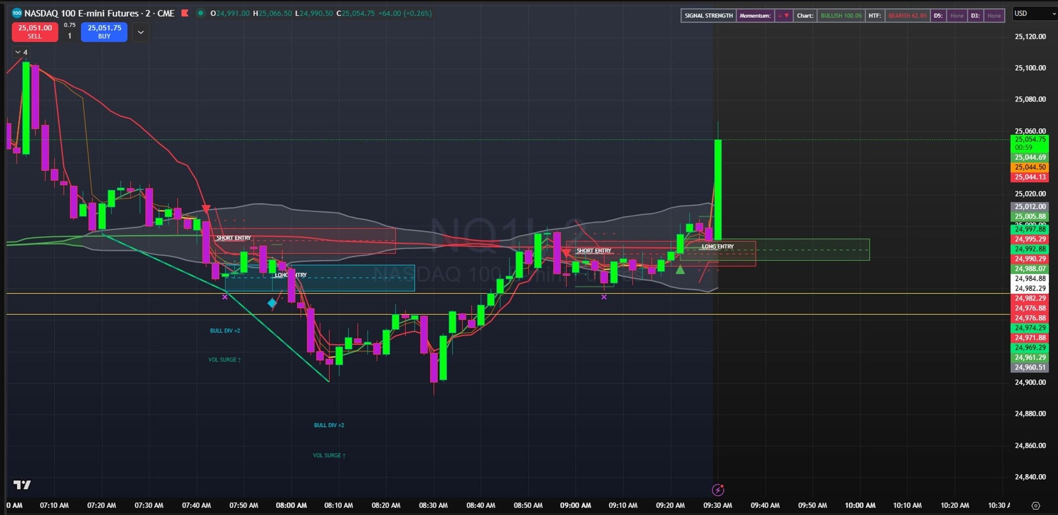
Task: Expand the order panel chevron next to BUY
Action: click(x=141, y=32)
